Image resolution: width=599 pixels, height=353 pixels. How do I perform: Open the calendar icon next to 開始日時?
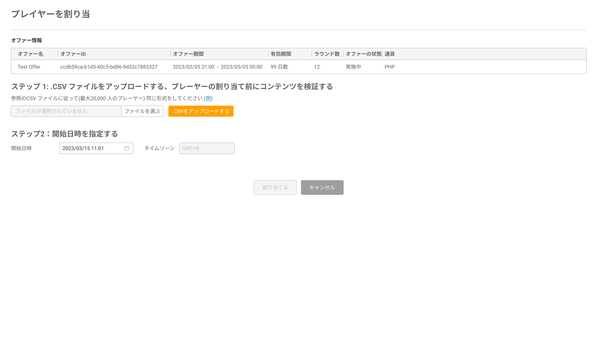tap(127, 148)
